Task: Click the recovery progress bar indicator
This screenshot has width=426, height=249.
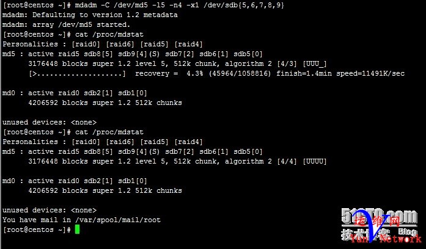Action: coord(78,73)
